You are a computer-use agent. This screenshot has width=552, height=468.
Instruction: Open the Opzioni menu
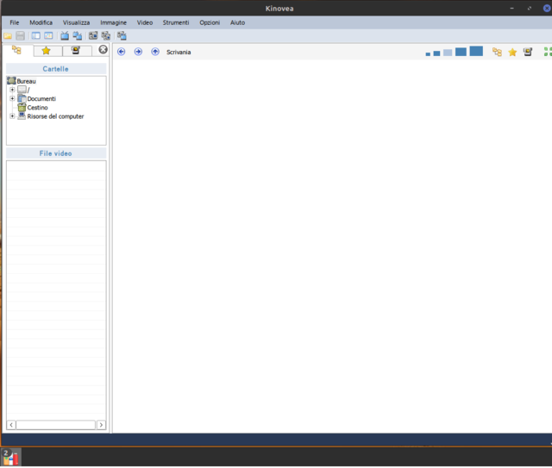click(210, 22)
